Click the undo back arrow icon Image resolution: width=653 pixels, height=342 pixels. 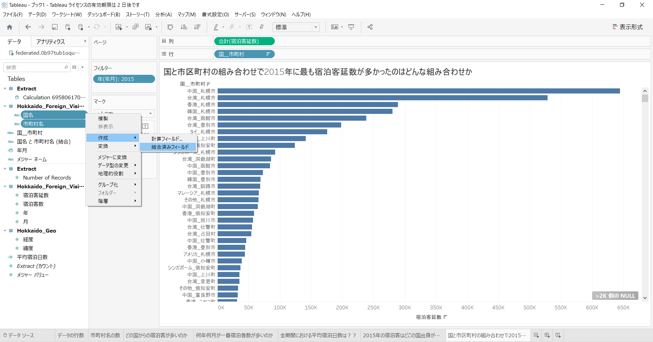coord(28,27)
